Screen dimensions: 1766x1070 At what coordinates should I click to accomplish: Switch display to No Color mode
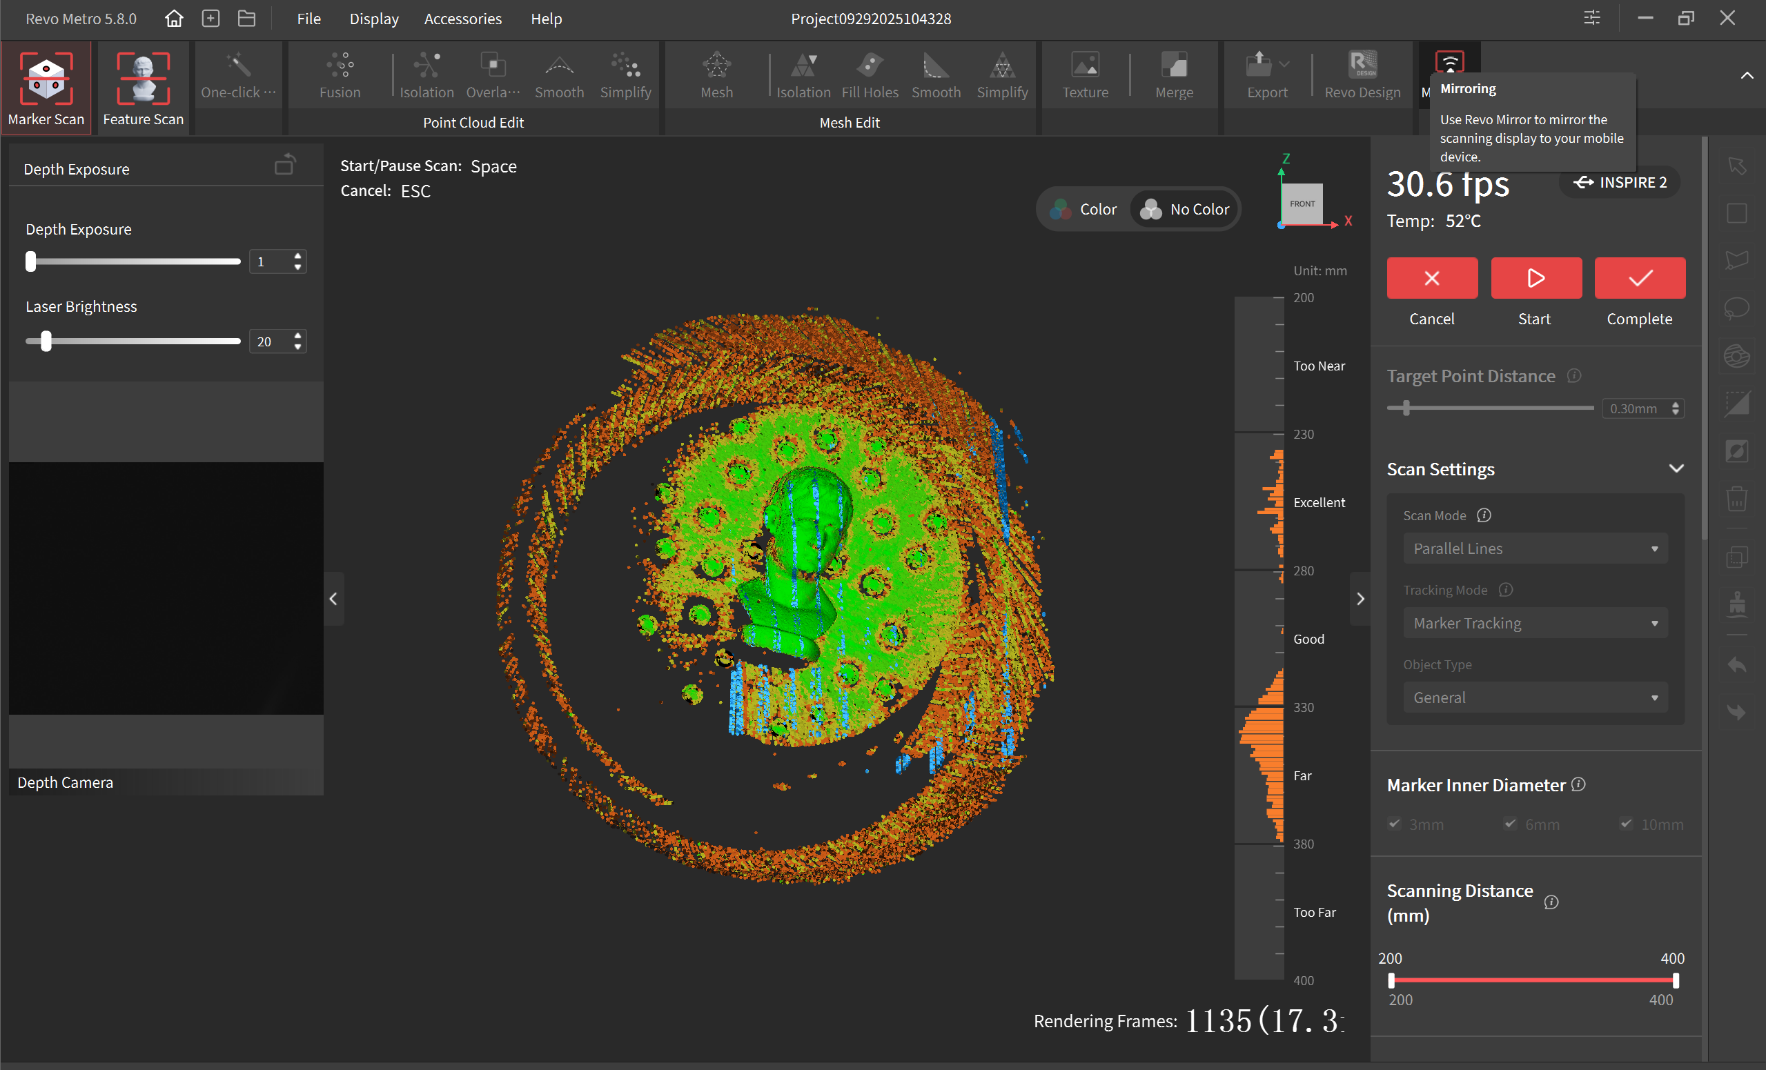click(x=1185, y=209)
